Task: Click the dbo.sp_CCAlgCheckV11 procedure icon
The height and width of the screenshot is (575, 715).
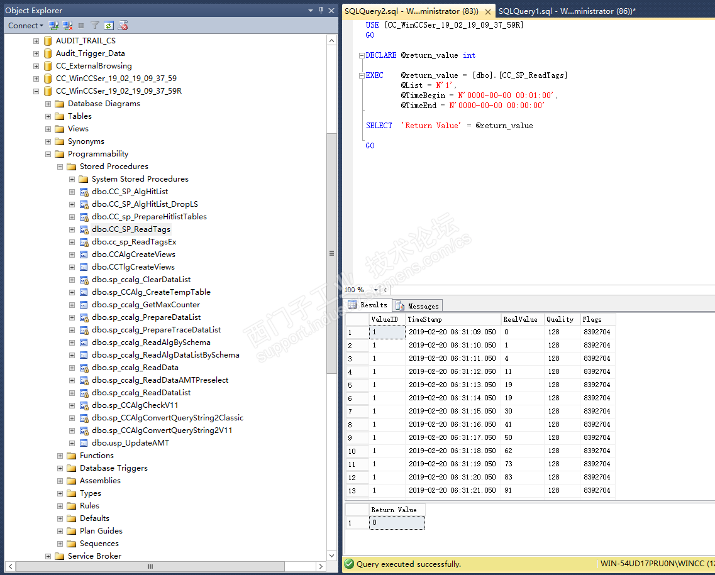Action: [84, 405]
